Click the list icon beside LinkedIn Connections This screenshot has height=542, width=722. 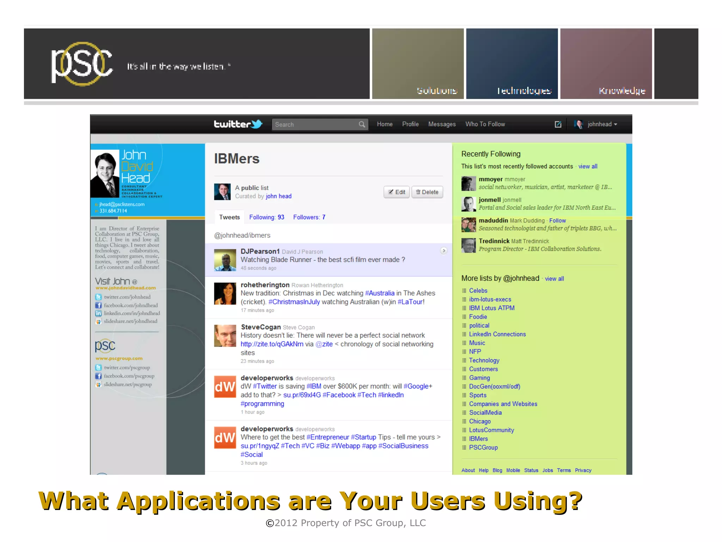tap(464, 334)
